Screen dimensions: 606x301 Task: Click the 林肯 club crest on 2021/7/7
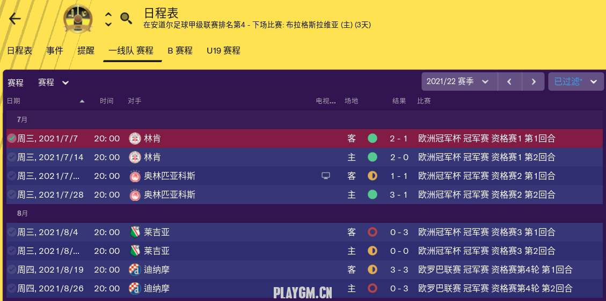click(135, 138)
